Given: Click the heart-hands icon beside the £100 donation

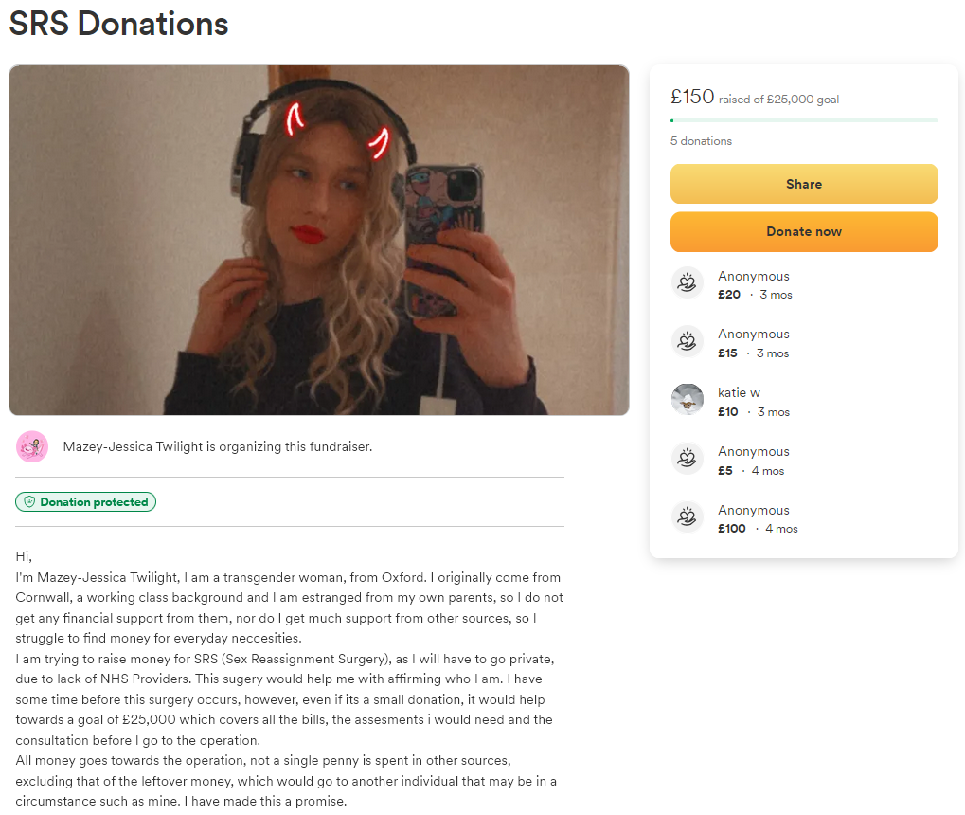Looking at the screenshot, I should 687,516.
